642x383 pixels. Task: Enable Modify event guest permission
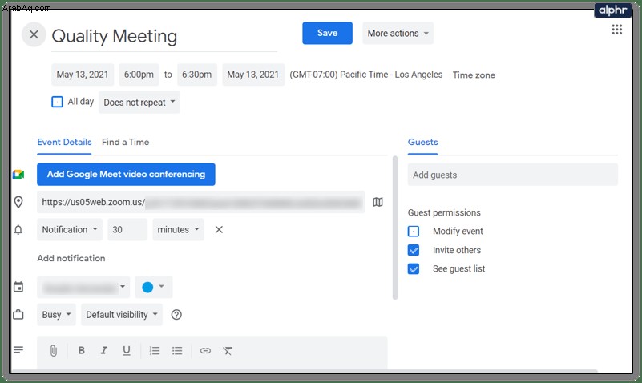[414, 232]
